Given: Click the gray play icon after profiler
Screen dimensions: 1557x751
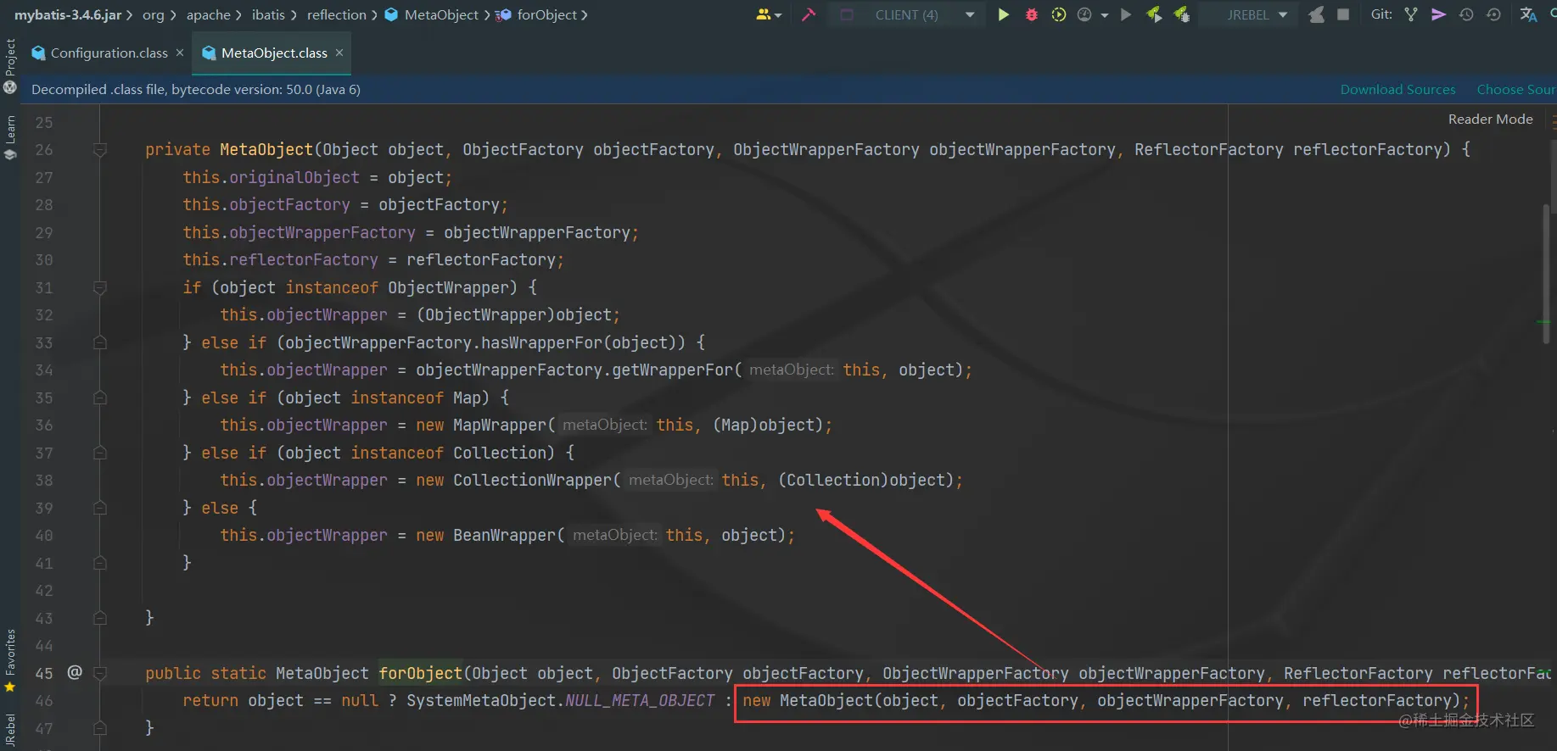Looking at the screenshot, I should (x=1126, y=14).
